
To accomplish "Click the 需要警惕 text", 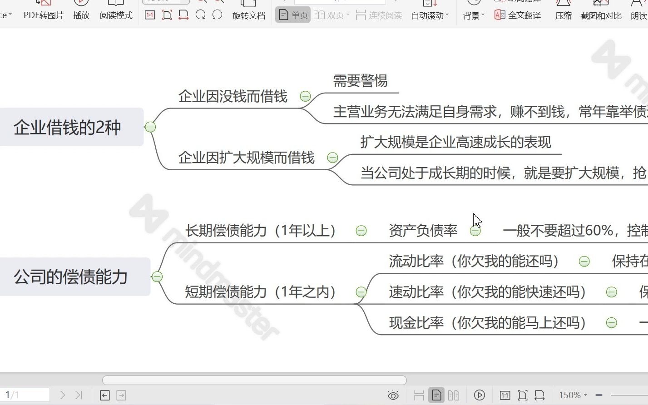I will click(x=361, y=81).
